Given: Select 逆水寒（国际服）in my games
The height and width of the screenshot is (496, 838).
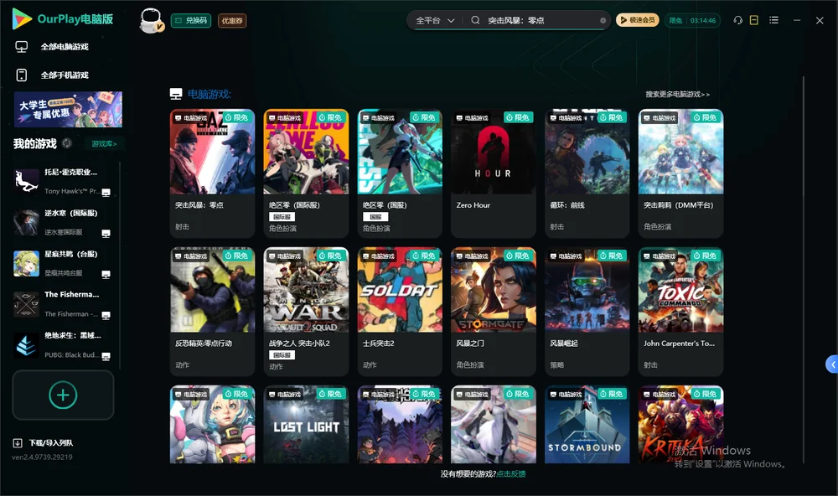Looking at the screenshot, I should (63, 222).
